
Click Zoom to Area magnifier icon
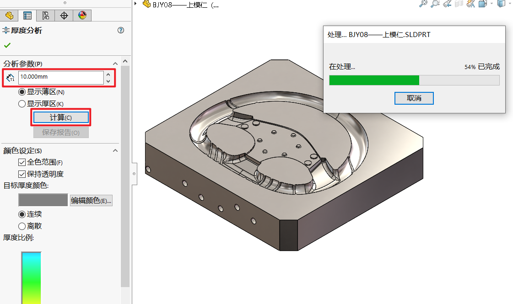click(435, 4)
